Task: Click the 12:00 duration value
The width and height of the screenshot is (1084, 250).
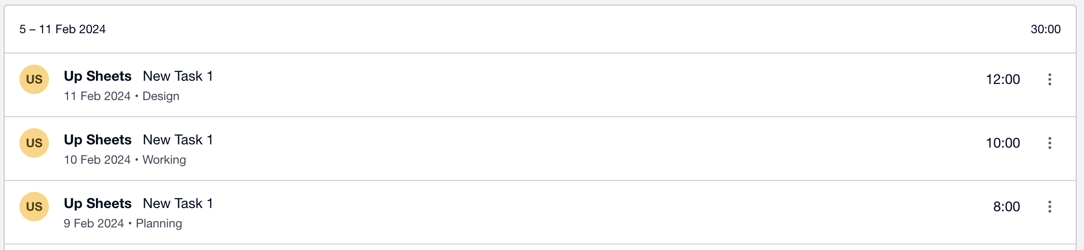Action: (1003, 79)
